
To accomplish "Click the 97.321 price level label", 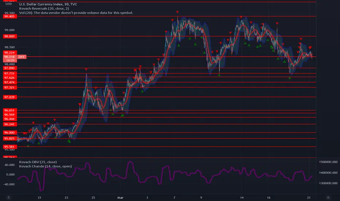I will [9, 87].
